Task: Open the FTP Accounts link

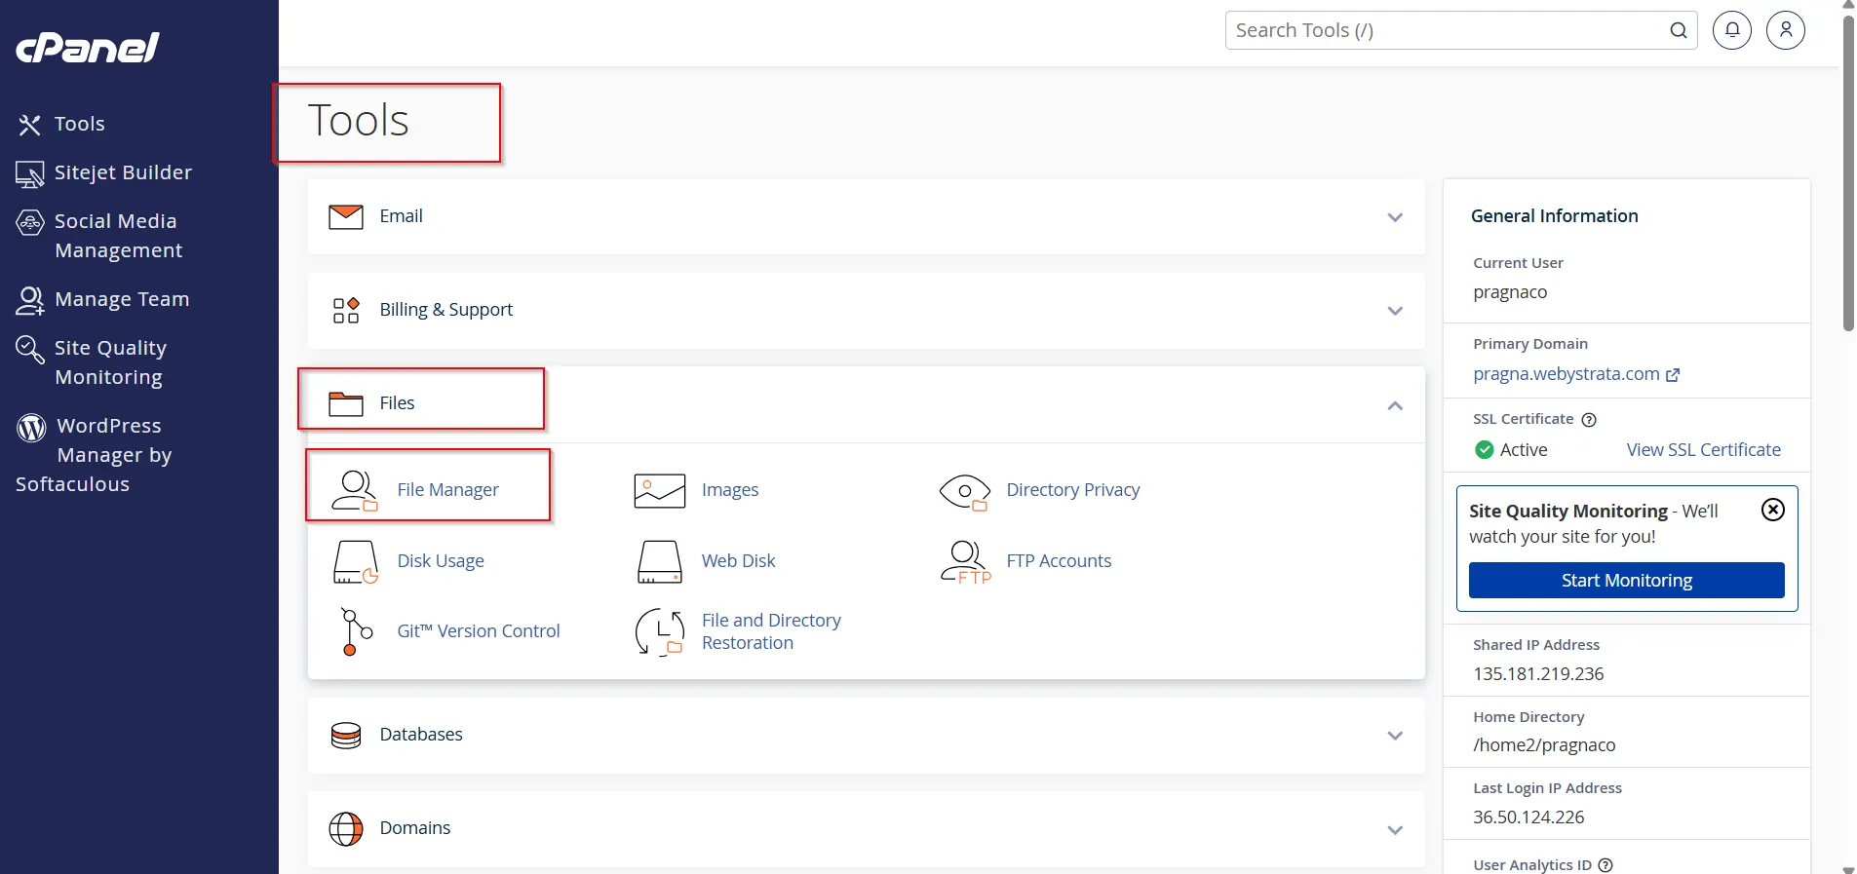Action: pos(1059,561)
